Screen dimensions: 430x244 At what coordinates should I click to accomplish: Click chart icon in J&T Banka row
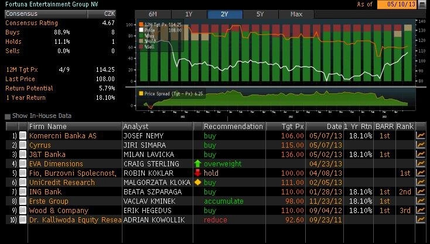pos(421,154)
